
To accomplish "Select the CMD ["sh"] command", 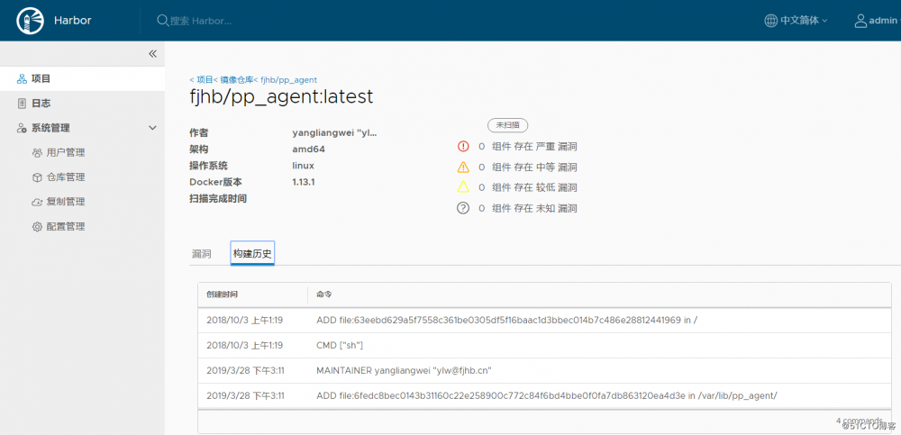I will (x=340, y=345).
